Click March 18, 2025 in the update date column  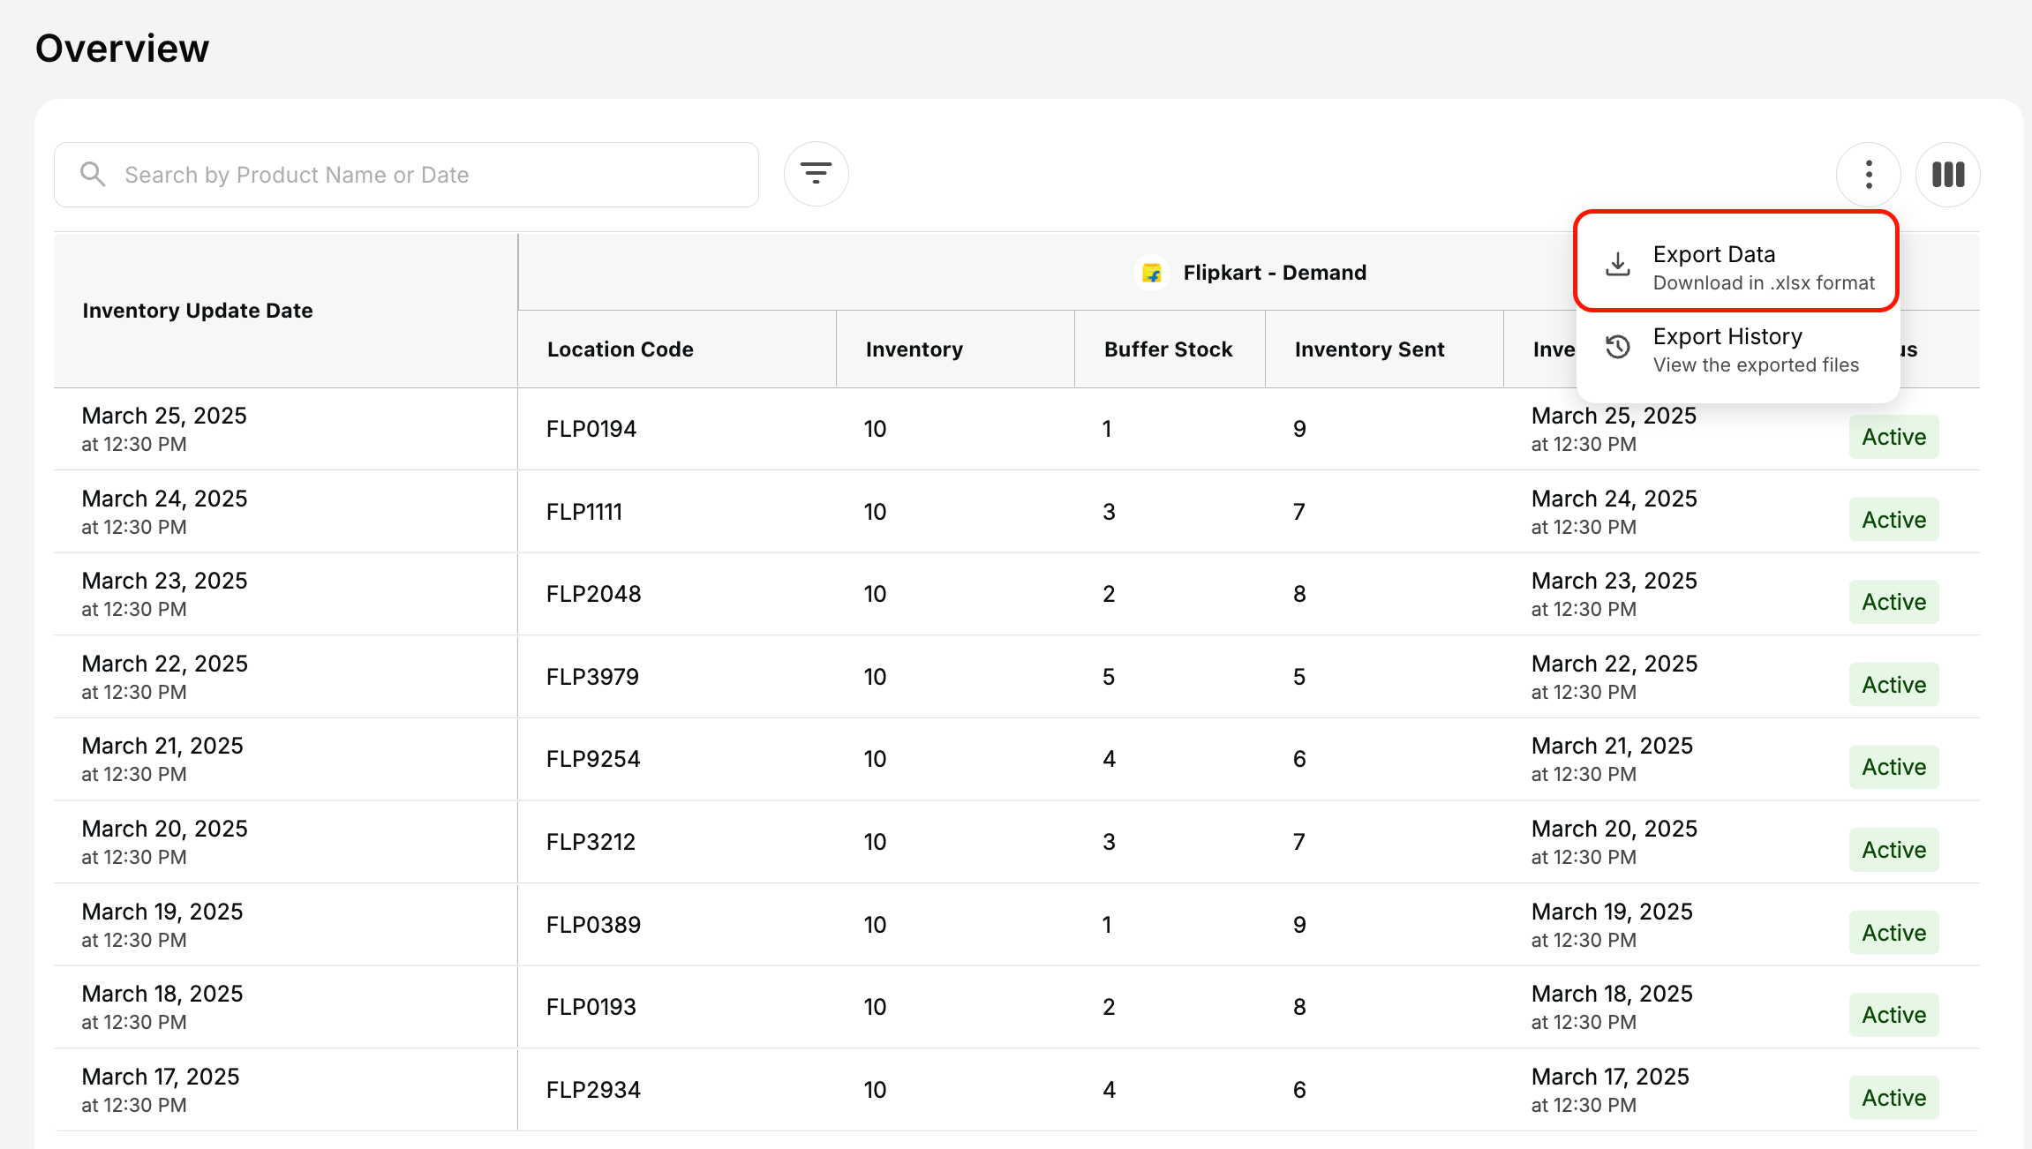coord(162,994)
